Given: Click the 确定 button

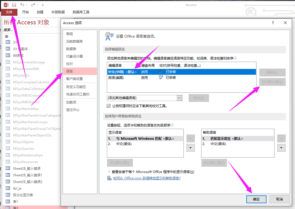Looking at the screenshot, I should coord(256,199).
